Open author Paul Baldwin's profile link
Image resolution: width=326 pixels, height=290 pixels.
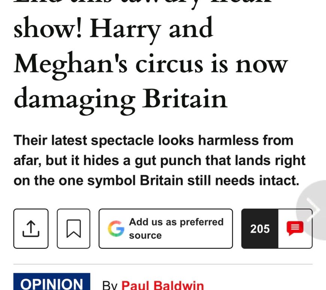162,285
